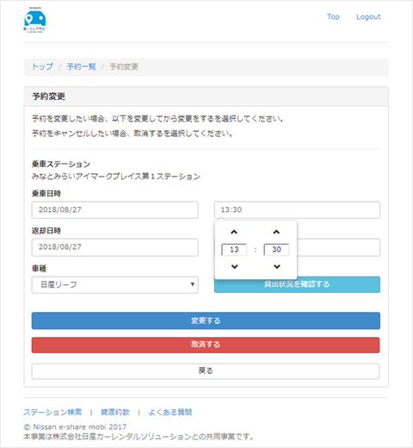Increase the minutes with the up arrow
Image resolution: width=413 pixels, height=448 pixels.
tap(276, 232)
